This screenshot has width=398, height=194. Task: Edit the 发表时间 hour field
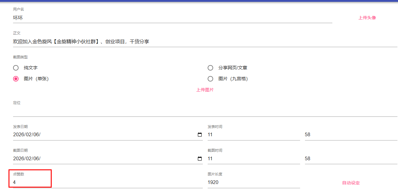click(254, 135)
